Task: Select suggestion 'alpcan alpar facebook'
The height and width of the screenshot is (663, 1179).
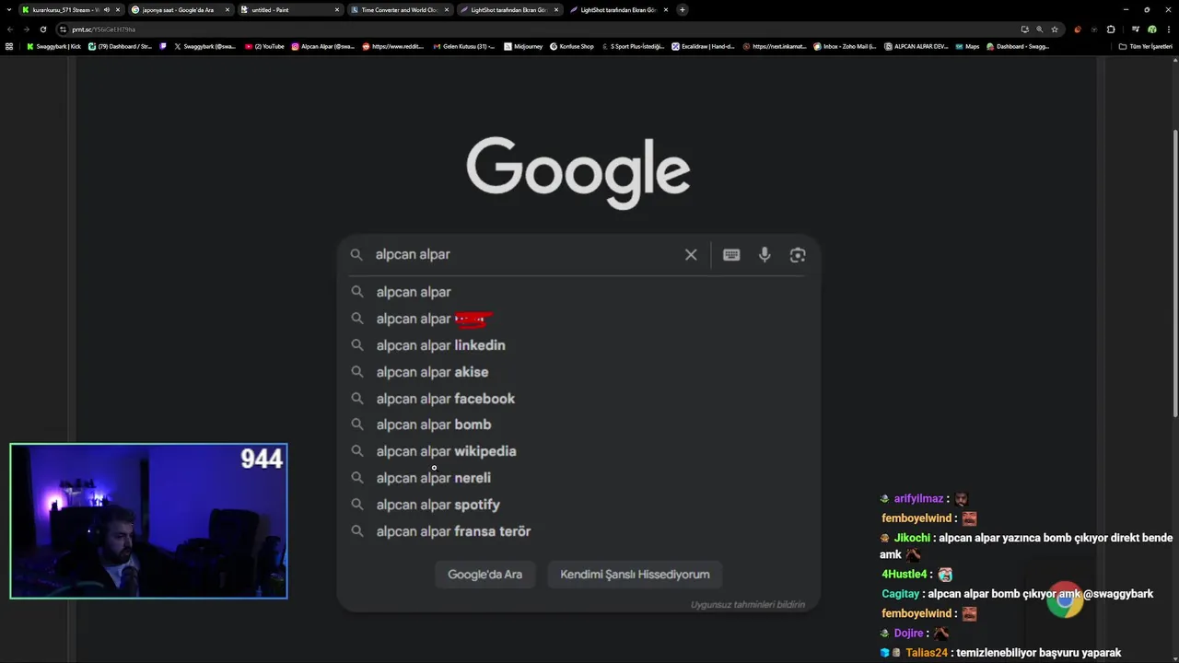Action: [578, 399]
